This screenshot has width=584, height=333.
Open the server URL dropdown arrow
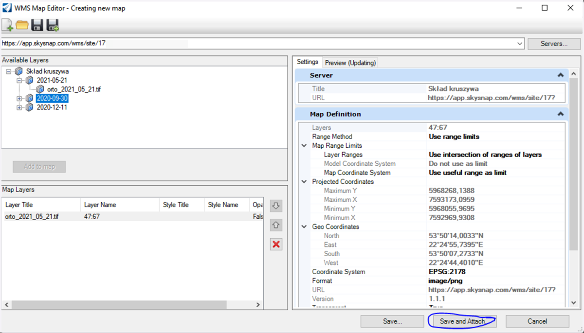coord(520,43)
